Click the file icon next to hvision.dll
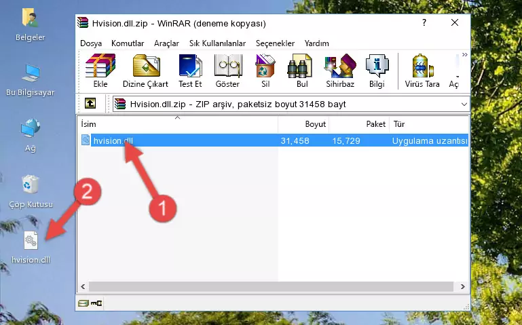 [86, 140]
